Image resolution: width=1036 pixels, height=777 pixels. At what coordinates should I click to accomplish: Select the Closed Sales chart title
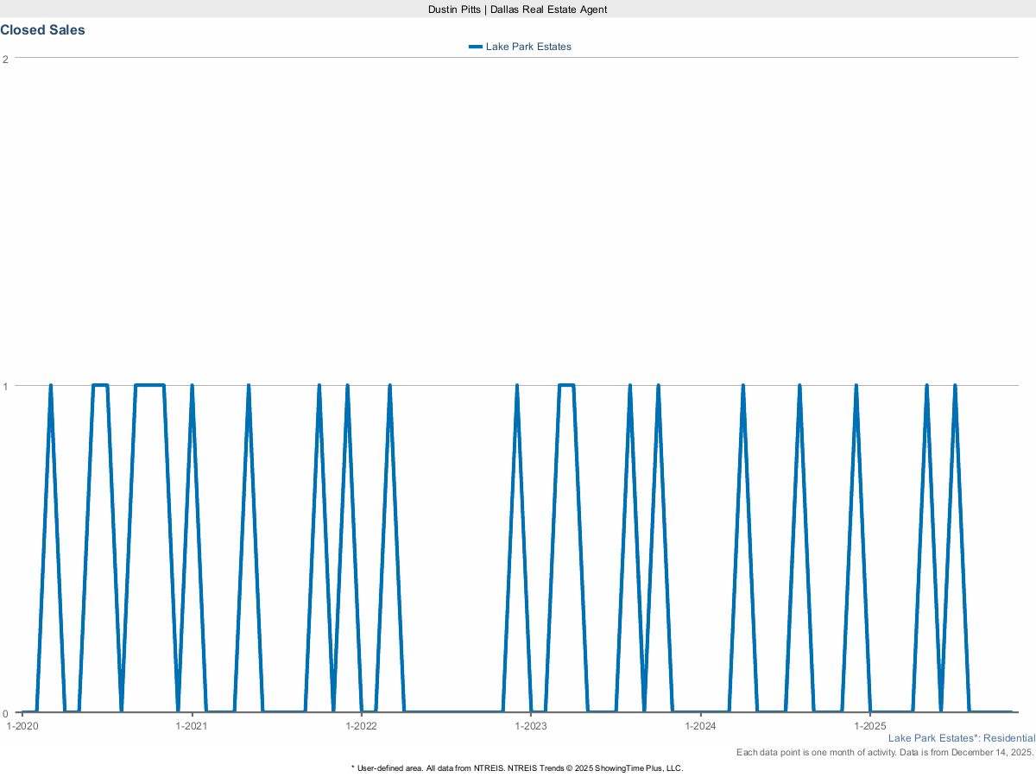(42, 30)
